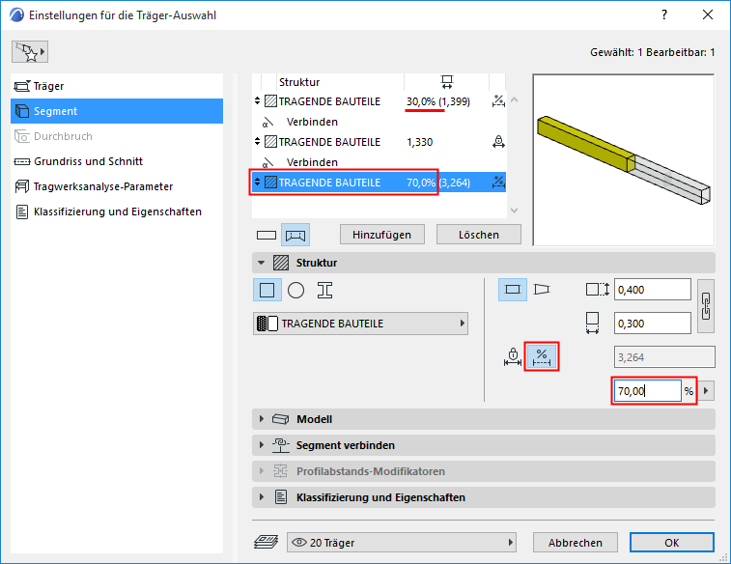This screenshot has width=731, height=564.
Task: Click the Segment verbinden panel icon
Action: (281, 445)
